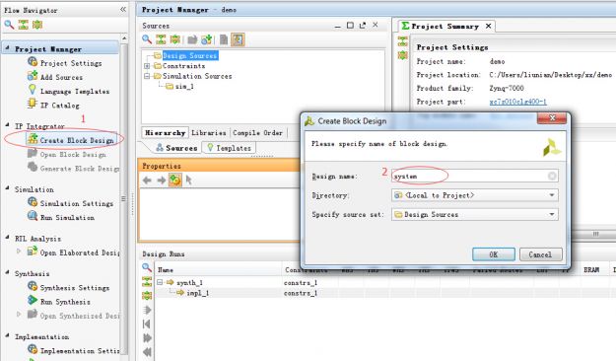Open Synthesis Settings
The width and height of the screenshot is (616, 361).
point(75,287)
